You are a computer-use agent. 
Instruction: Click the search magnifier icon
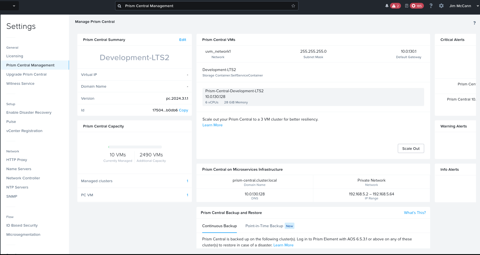(x=119, y=6)
